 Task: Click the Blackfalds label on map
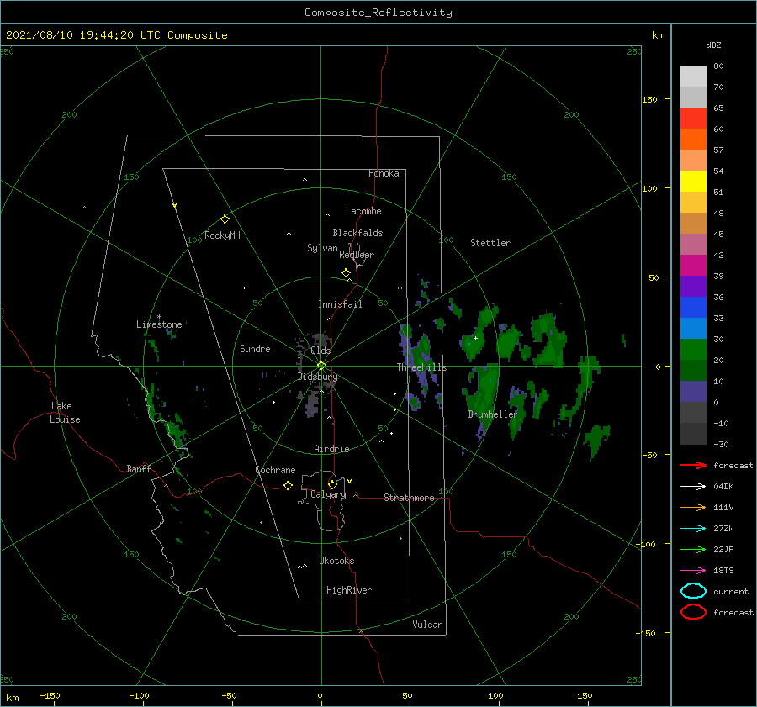tap(357, 233)
